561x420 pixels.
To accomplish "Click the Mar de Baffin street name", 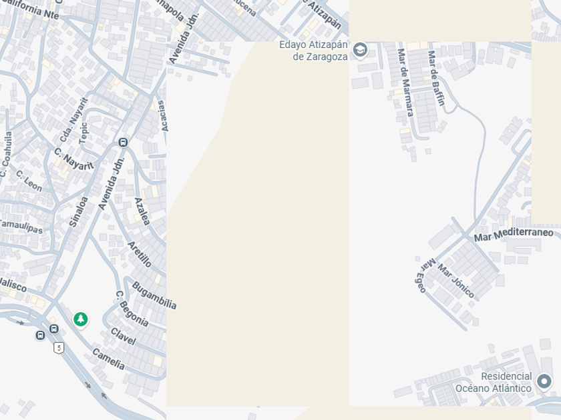I will tap(436, 78).
